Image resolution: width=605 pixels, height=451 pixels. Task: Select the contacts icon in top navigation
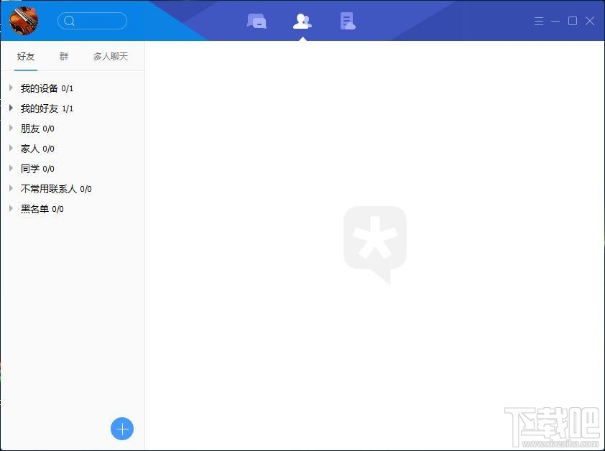tap(302, 21)
